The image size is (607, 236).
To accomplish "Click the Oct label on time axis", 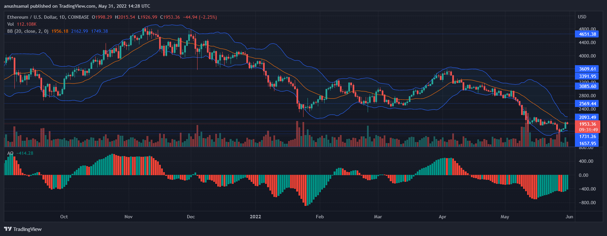I will click(64, 217).
